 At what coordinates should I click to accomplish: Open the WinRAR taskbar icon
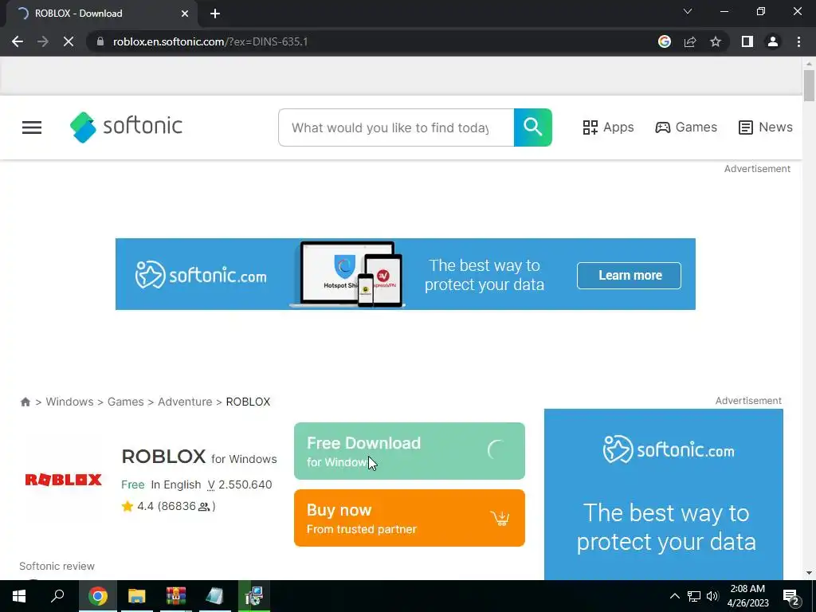[x=176, y=596]
